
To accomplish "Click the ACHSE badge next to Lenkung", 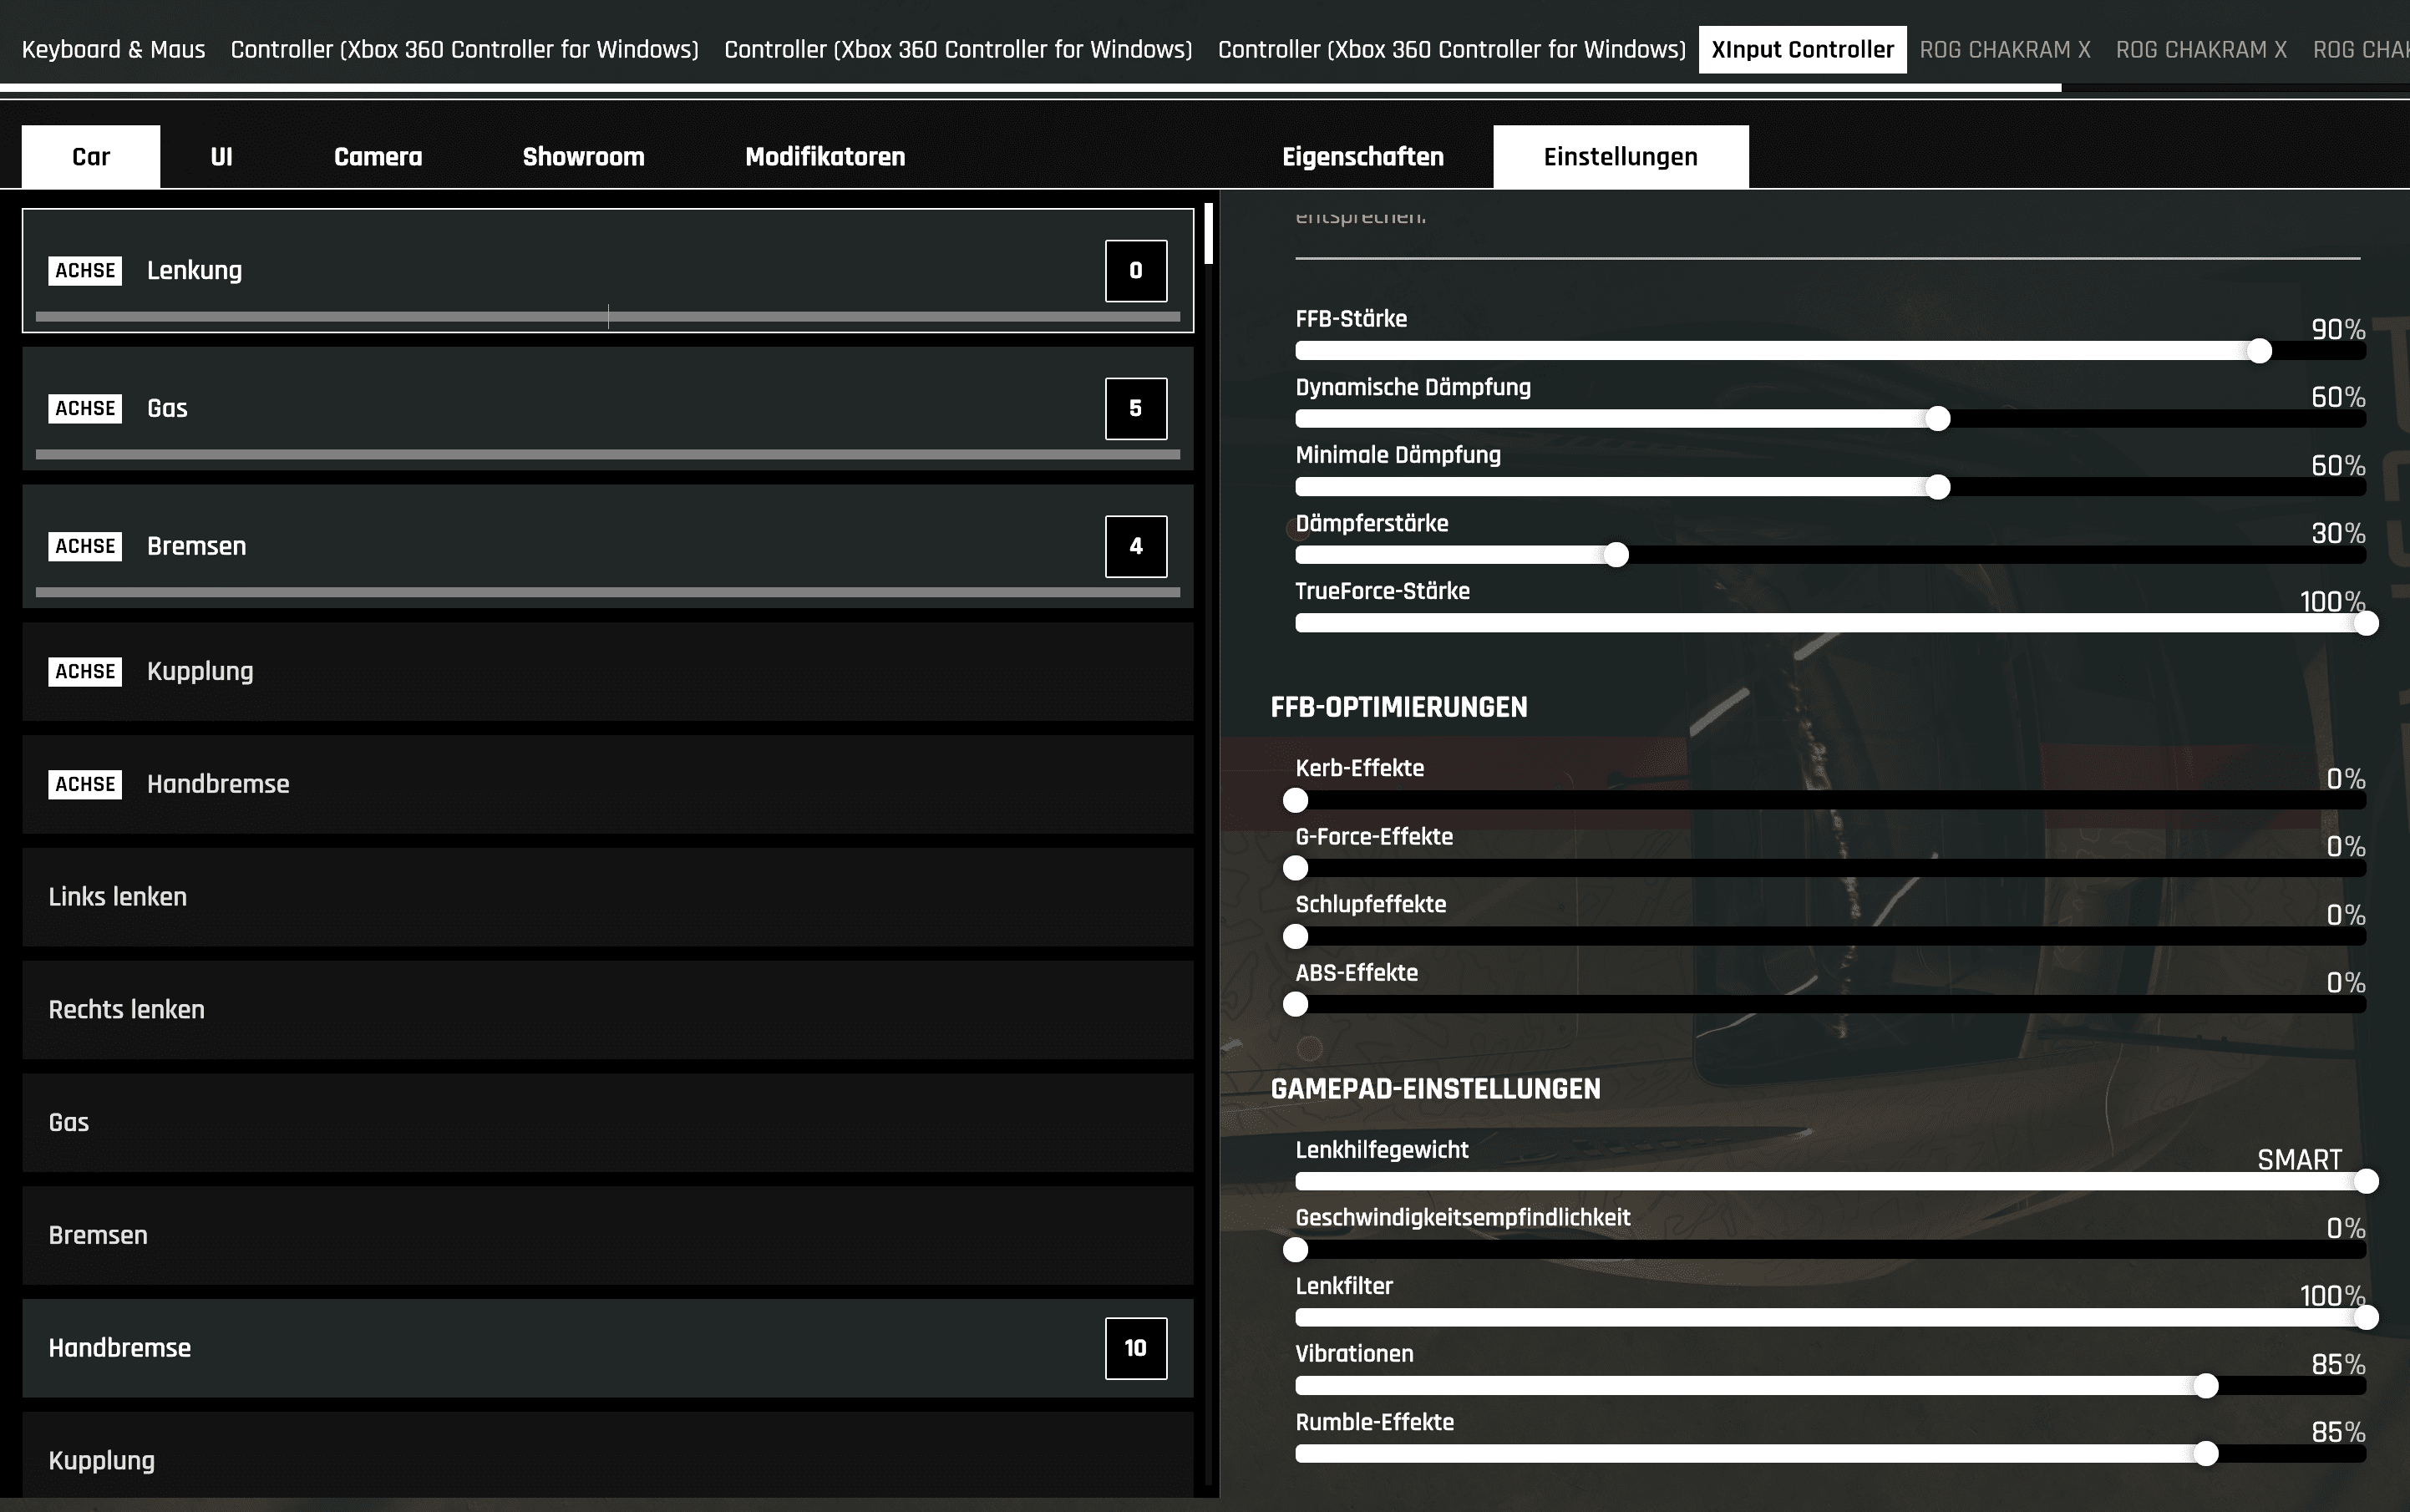I will click(x=85, y=271).
